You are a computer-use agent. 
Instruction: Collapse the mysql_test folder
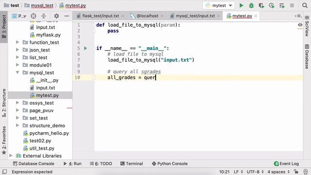[17, 72]
